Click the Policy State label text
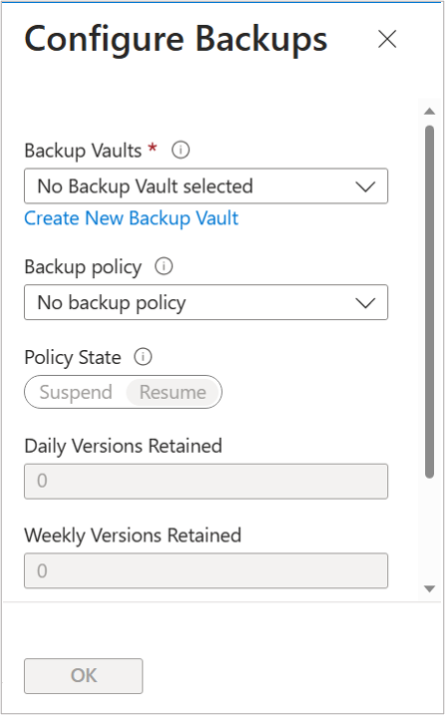445x715 pixels. (x=73, y=357)
